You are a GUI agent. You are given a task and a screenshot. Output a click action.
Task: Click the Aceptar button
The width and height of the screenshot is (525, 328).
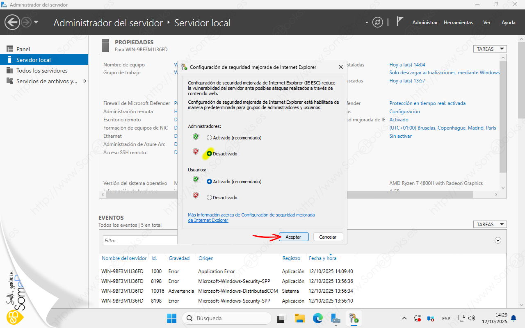pyautogui.click(x=293, y=237)
